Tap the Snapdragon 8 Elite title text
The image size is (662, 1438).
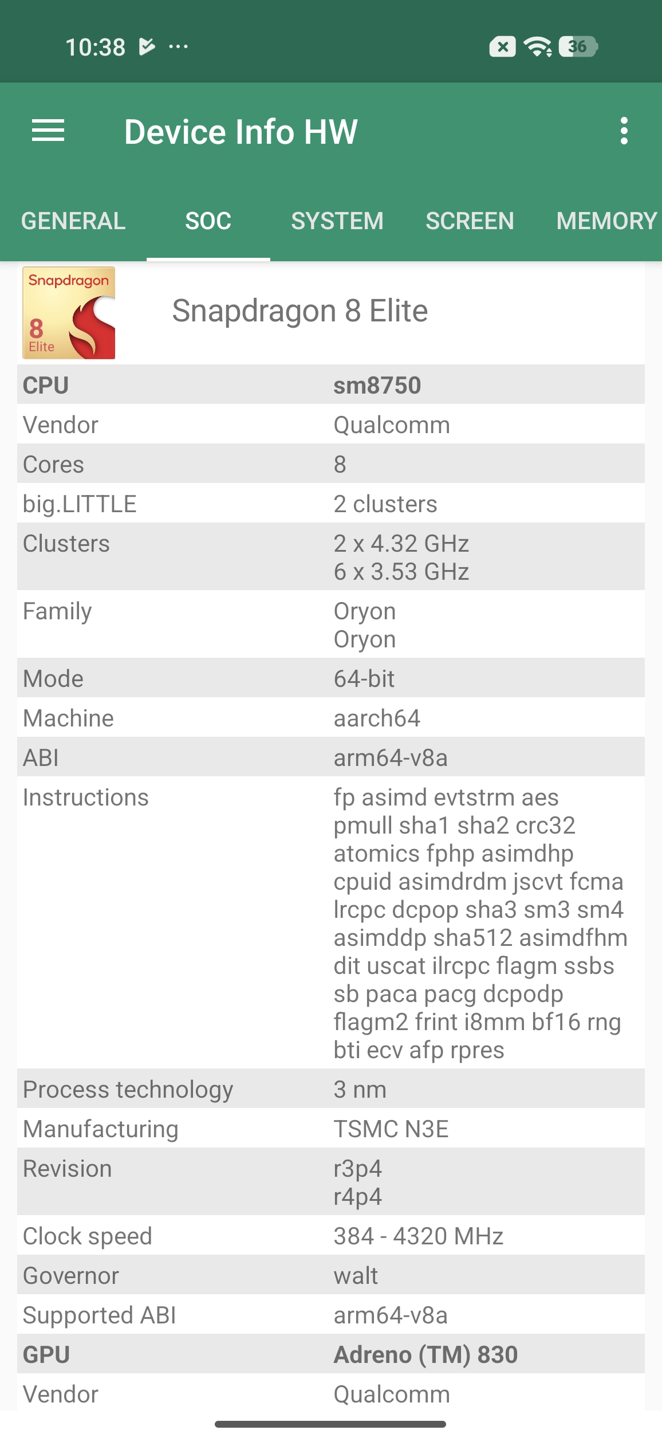point(300,311)
